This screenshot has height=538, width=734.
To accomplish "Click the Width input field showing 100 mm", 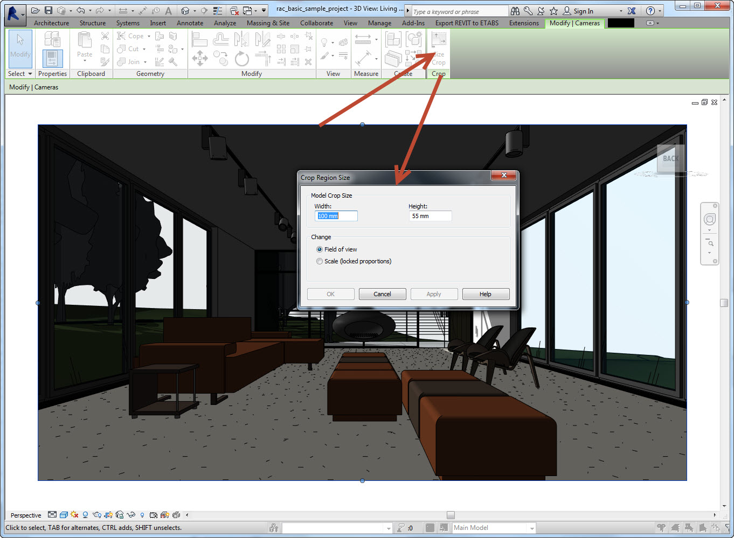I will [x=336, y=215].
